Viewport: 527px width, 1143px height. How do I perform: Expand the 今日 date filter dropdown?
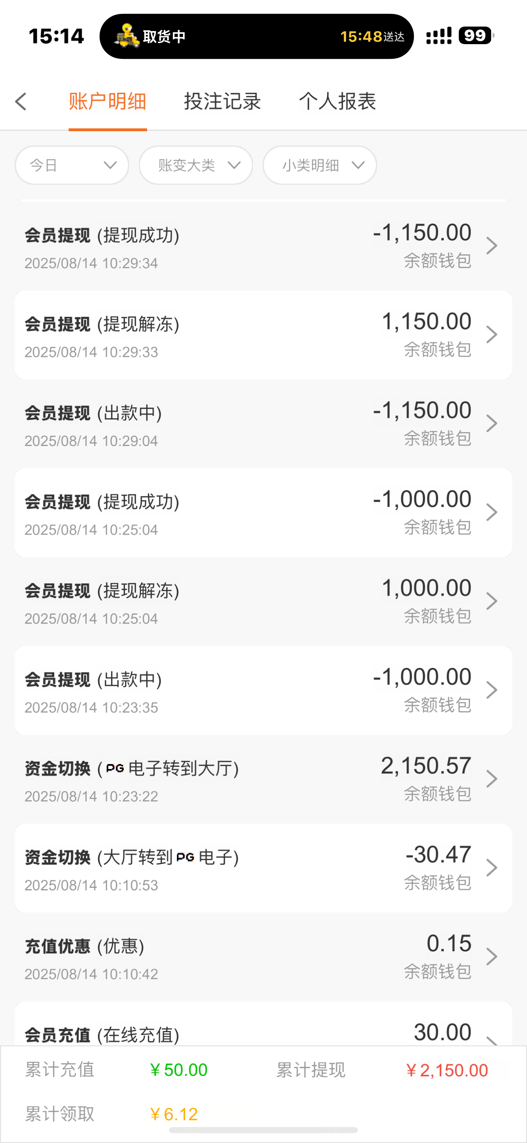click(x=72, y=166)
